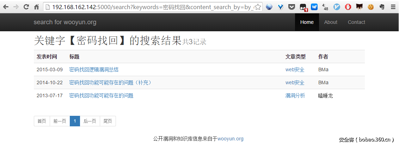
Task: Open the Chrome hamburger menu
Action: (393, 7)
